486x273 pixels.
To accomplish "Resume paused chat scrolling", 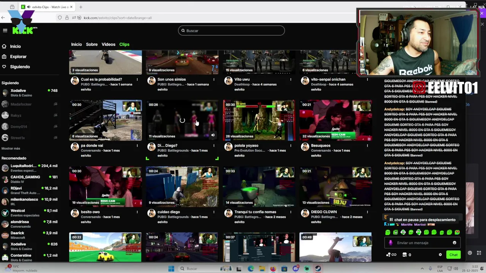I will pos(422,220).
